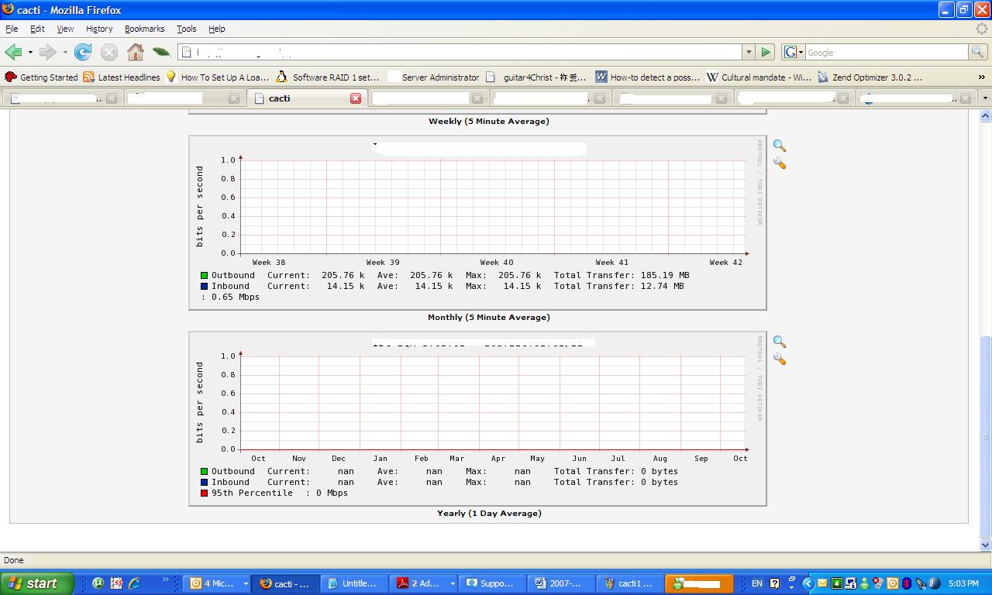Image resolution: width=992 pixels, height=595 pixels.
Task: Zoom the Yearly graph with the magnifier
Action: coord(780,342)
